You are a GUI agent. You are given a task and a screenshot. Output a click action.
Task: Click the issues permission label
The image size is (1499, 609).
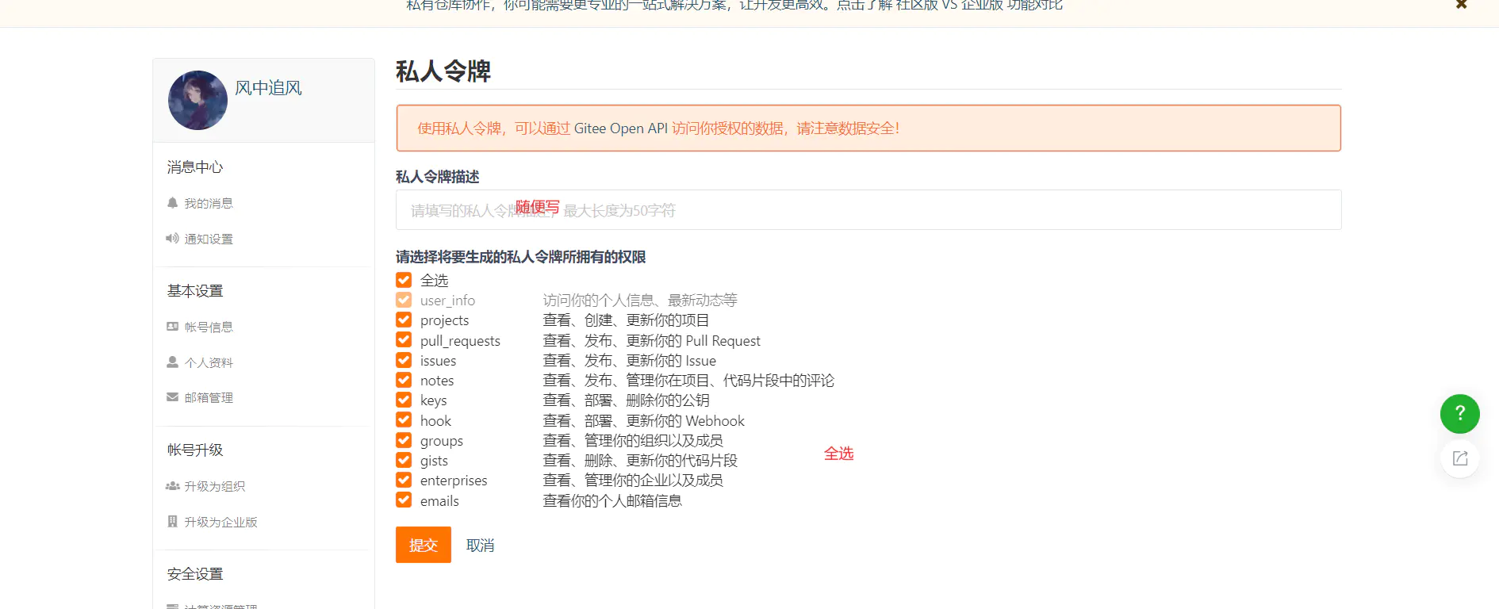tap(439, 361)
